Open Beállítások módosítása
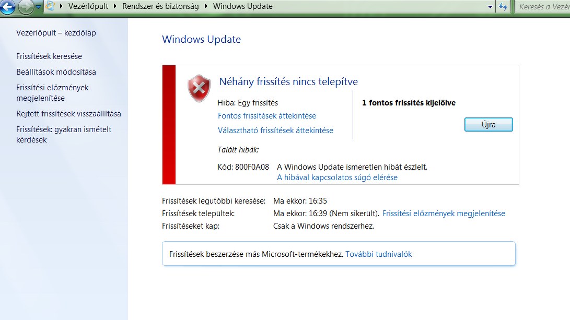The height and width of the screenshot is (320, 570). click(x=56, y=72)
